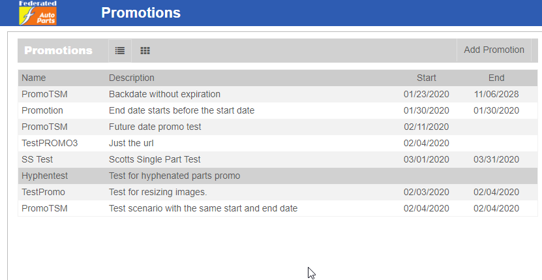Select the TestPROMO3 promotion
542x280 pixels.
(50, 143)
